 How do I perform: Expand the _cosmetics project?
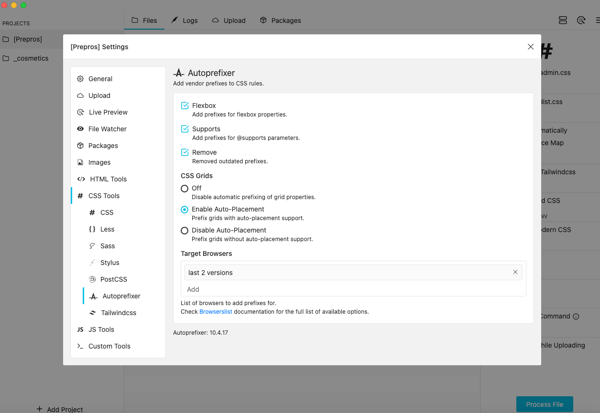coord(32,58)
